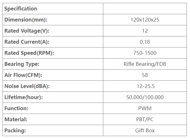Select the Lifetime(hour) label
This screenshot has height=138, width=190.
click(x=24, y=97)
